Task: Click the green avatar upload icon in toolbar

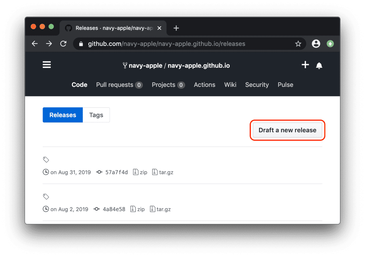Action: [x=330, y=44]
